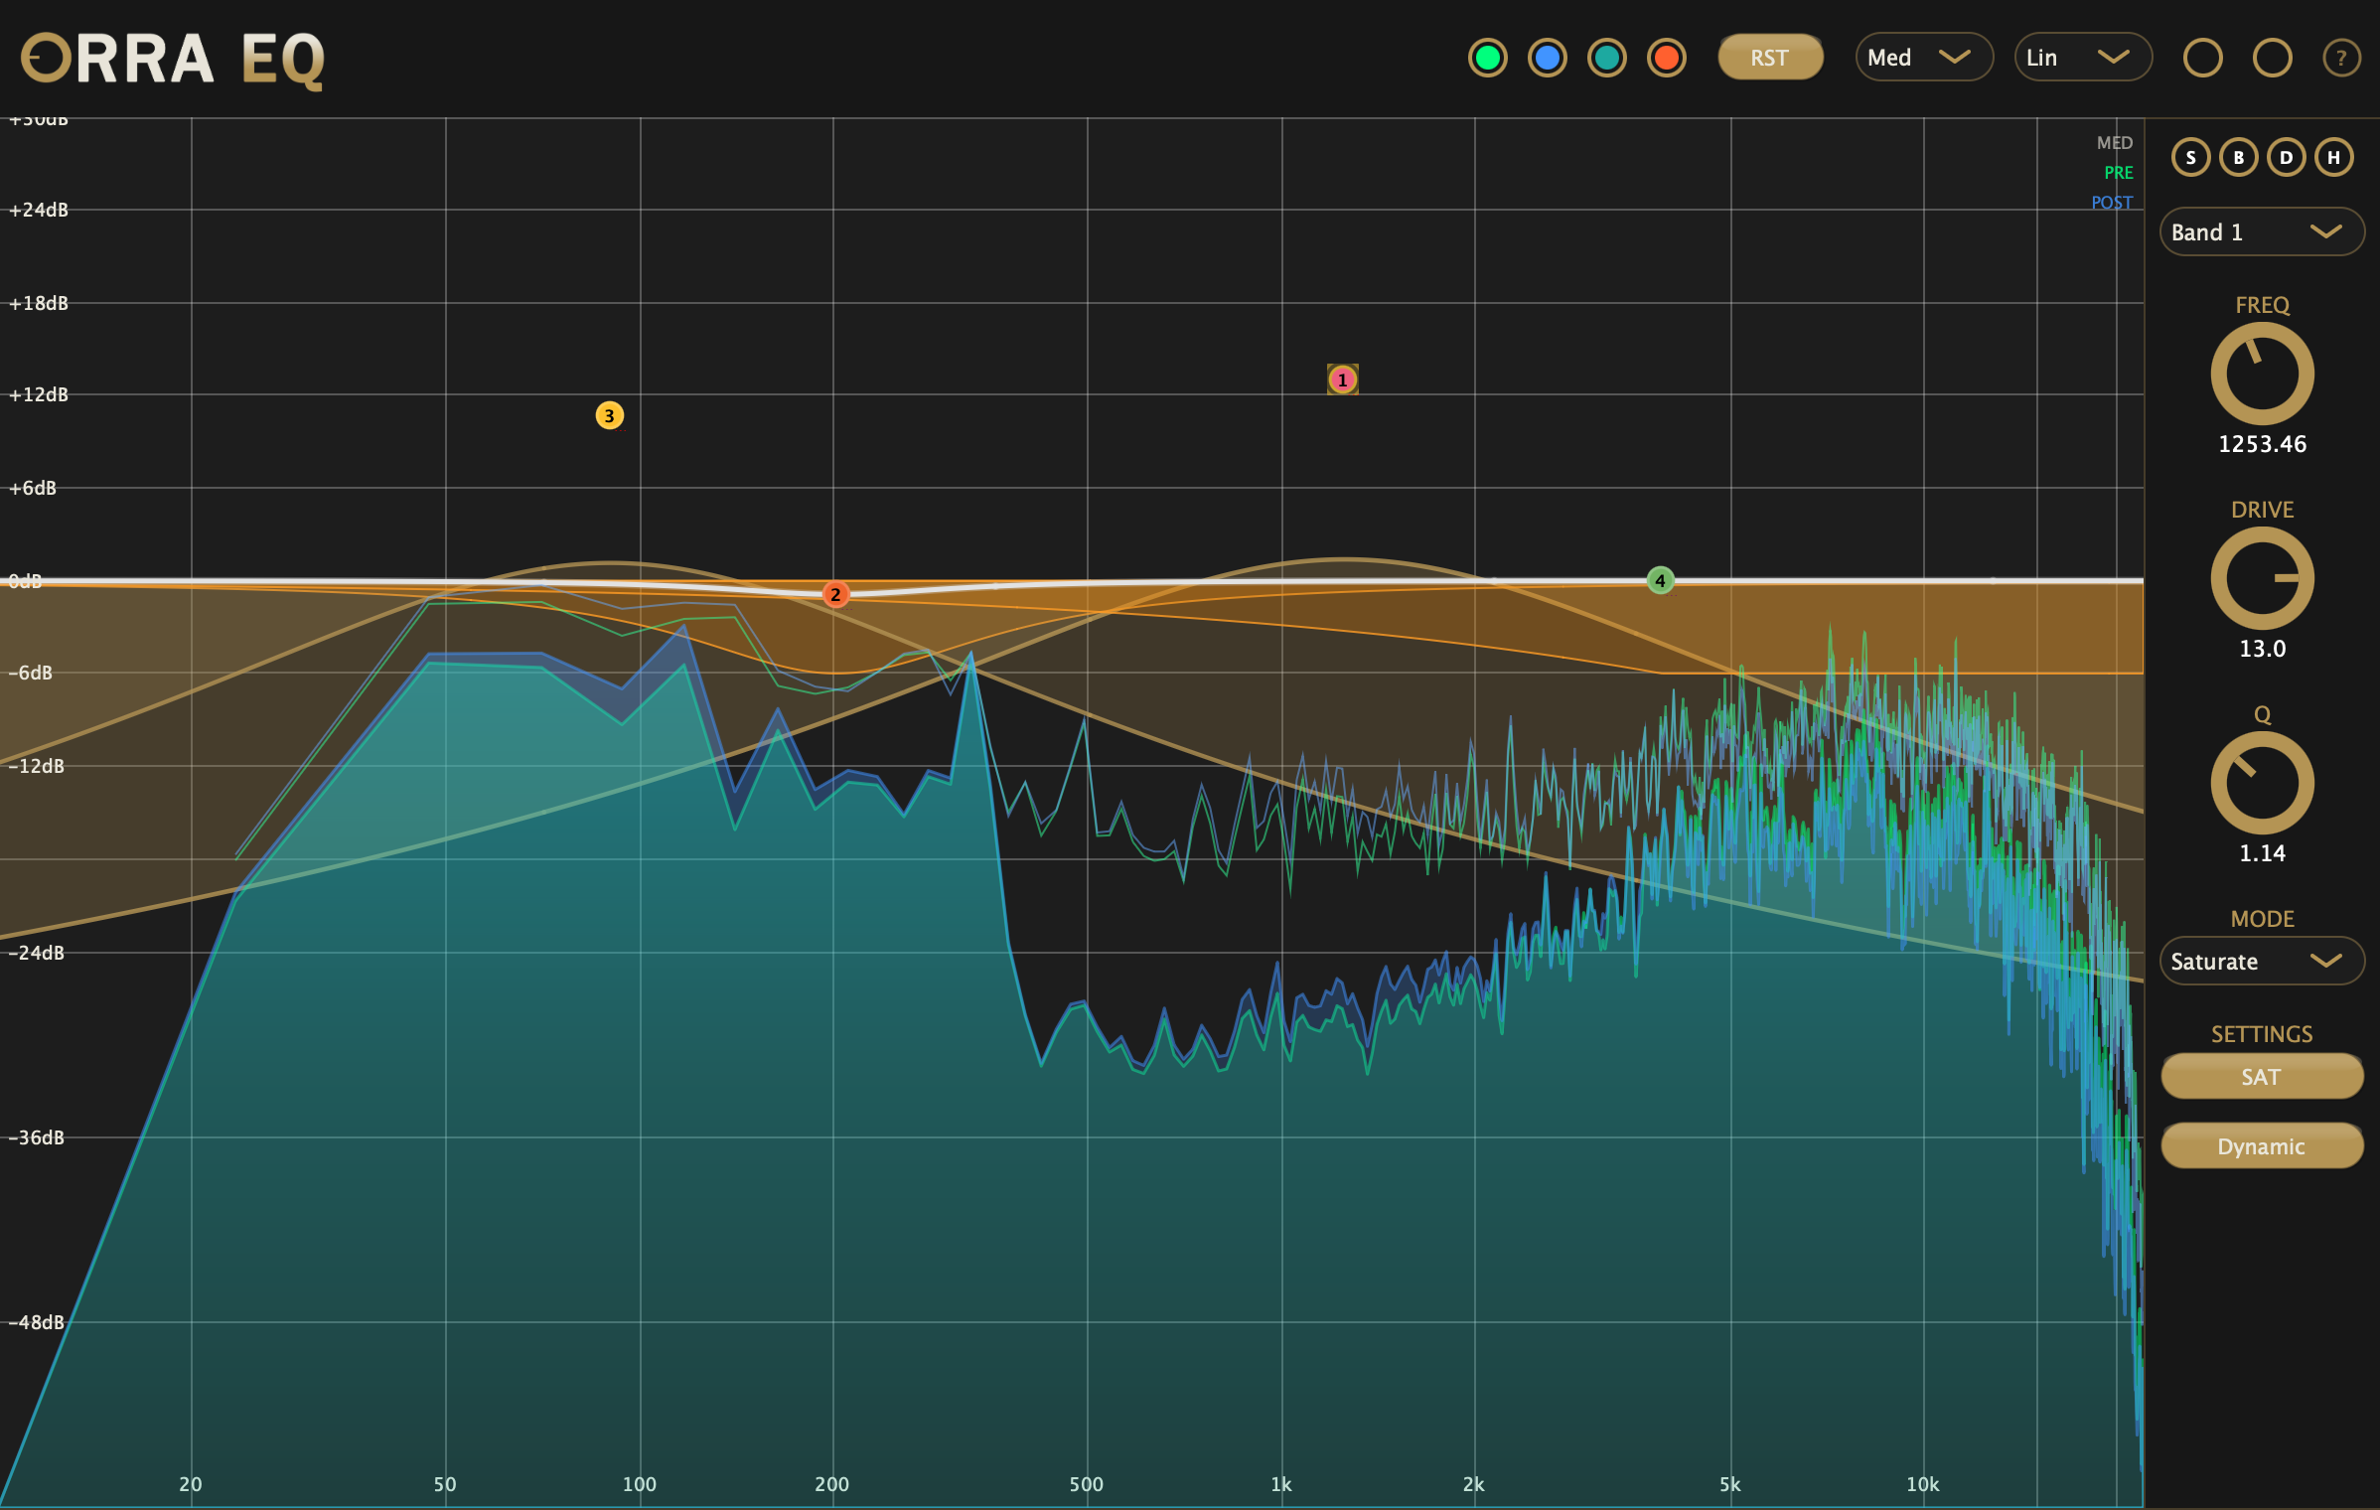Select band handle 2 on the graph
Viewport: 2380px width, 1510px height.
pyautogui.click(x=835, y=593)
